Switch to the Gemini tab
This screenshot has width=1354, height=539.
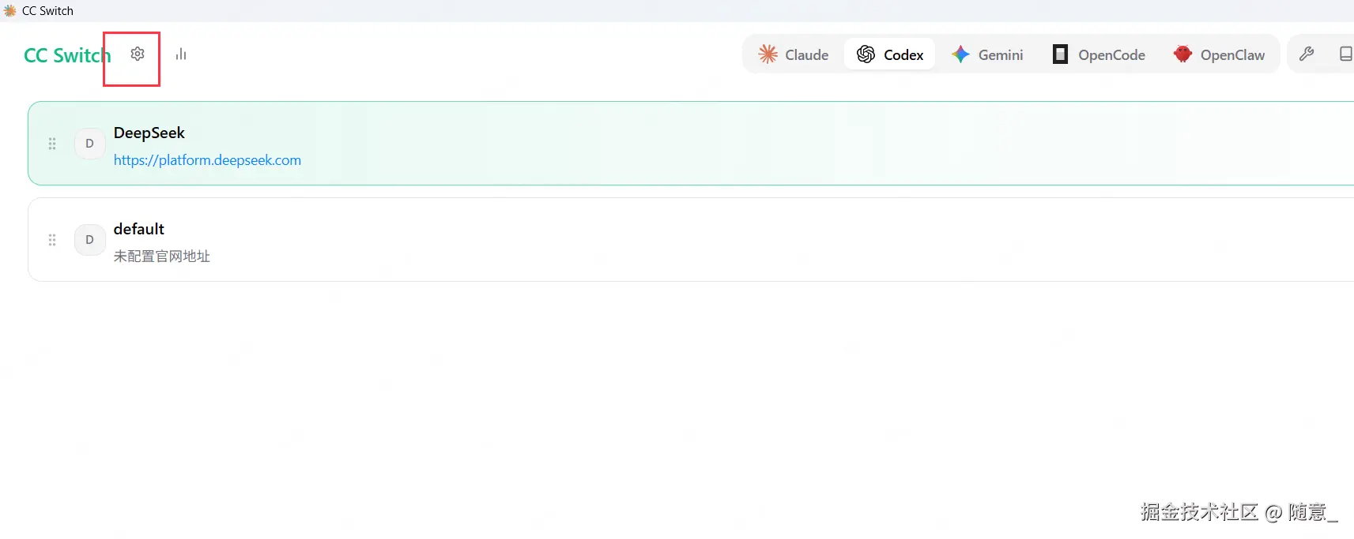pos(987,54)
